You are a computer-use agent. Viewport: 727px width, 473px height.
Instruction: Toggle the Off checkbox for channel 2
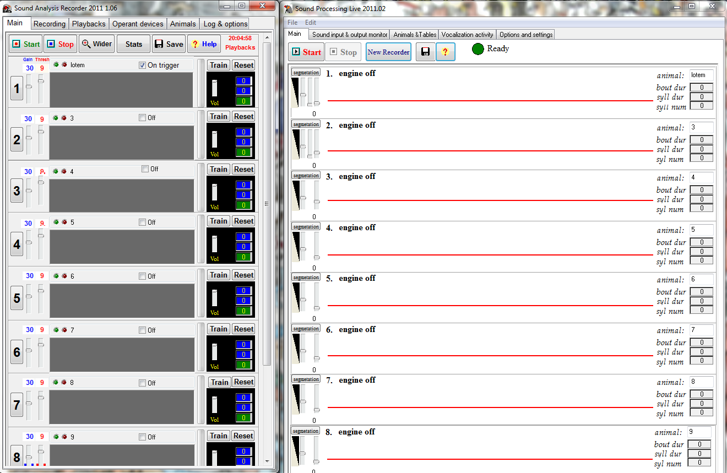(143, 117)
